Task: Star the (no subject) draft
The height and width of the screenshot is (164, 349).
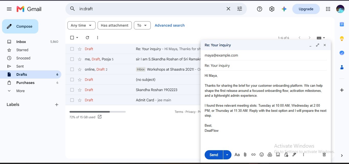Action: tap(80, 80)
